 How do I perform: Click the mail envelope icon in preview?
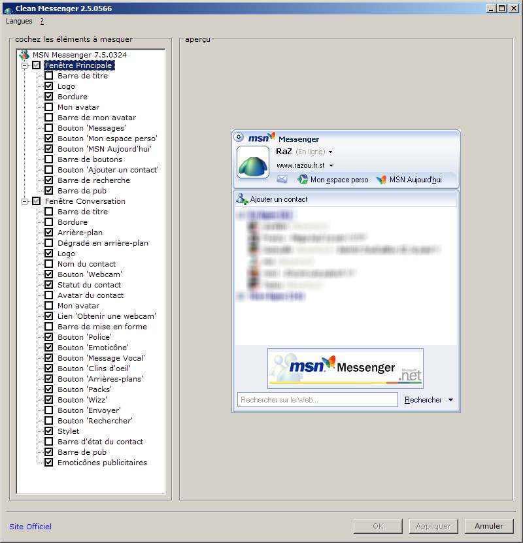pos(282,179)
